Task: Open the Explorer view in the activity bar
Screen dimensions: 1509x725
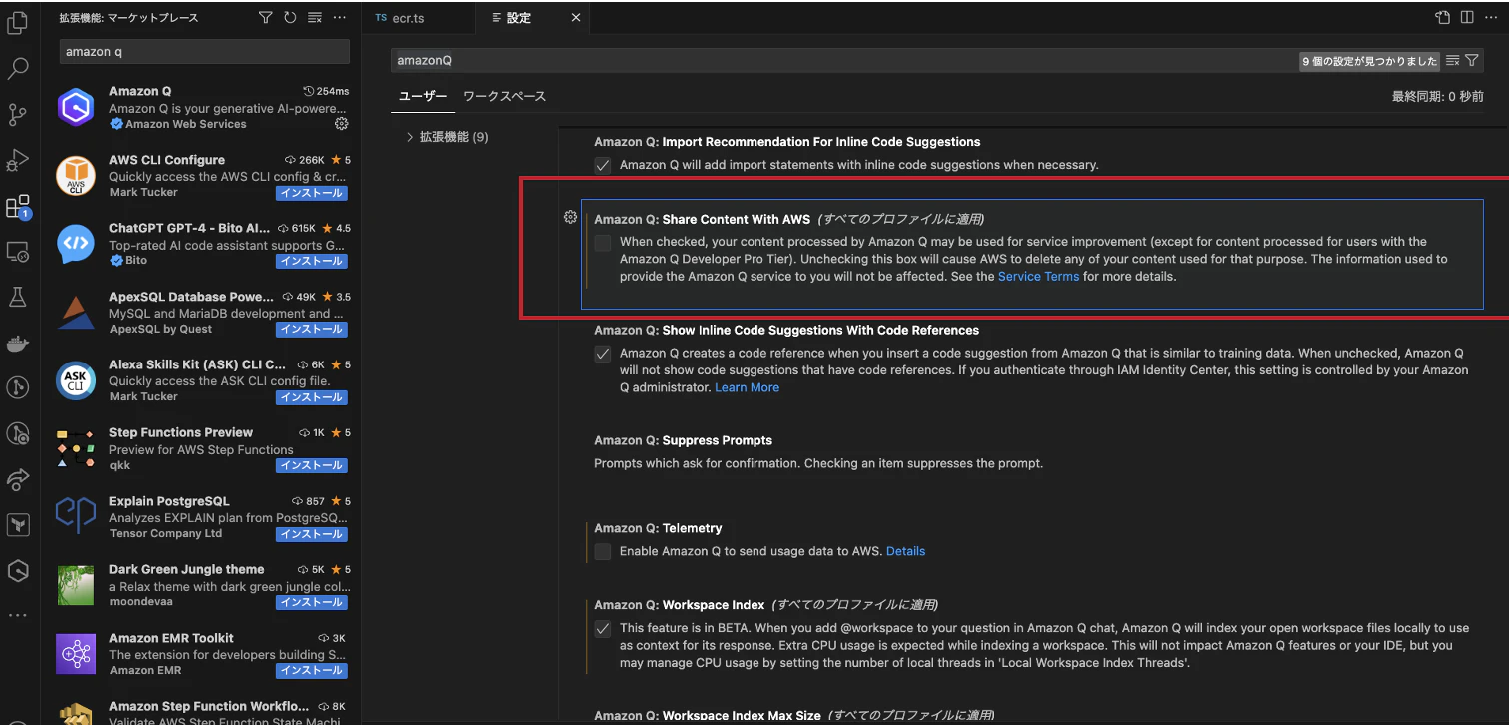Action: pyautogui.click(x=18, y=21)
